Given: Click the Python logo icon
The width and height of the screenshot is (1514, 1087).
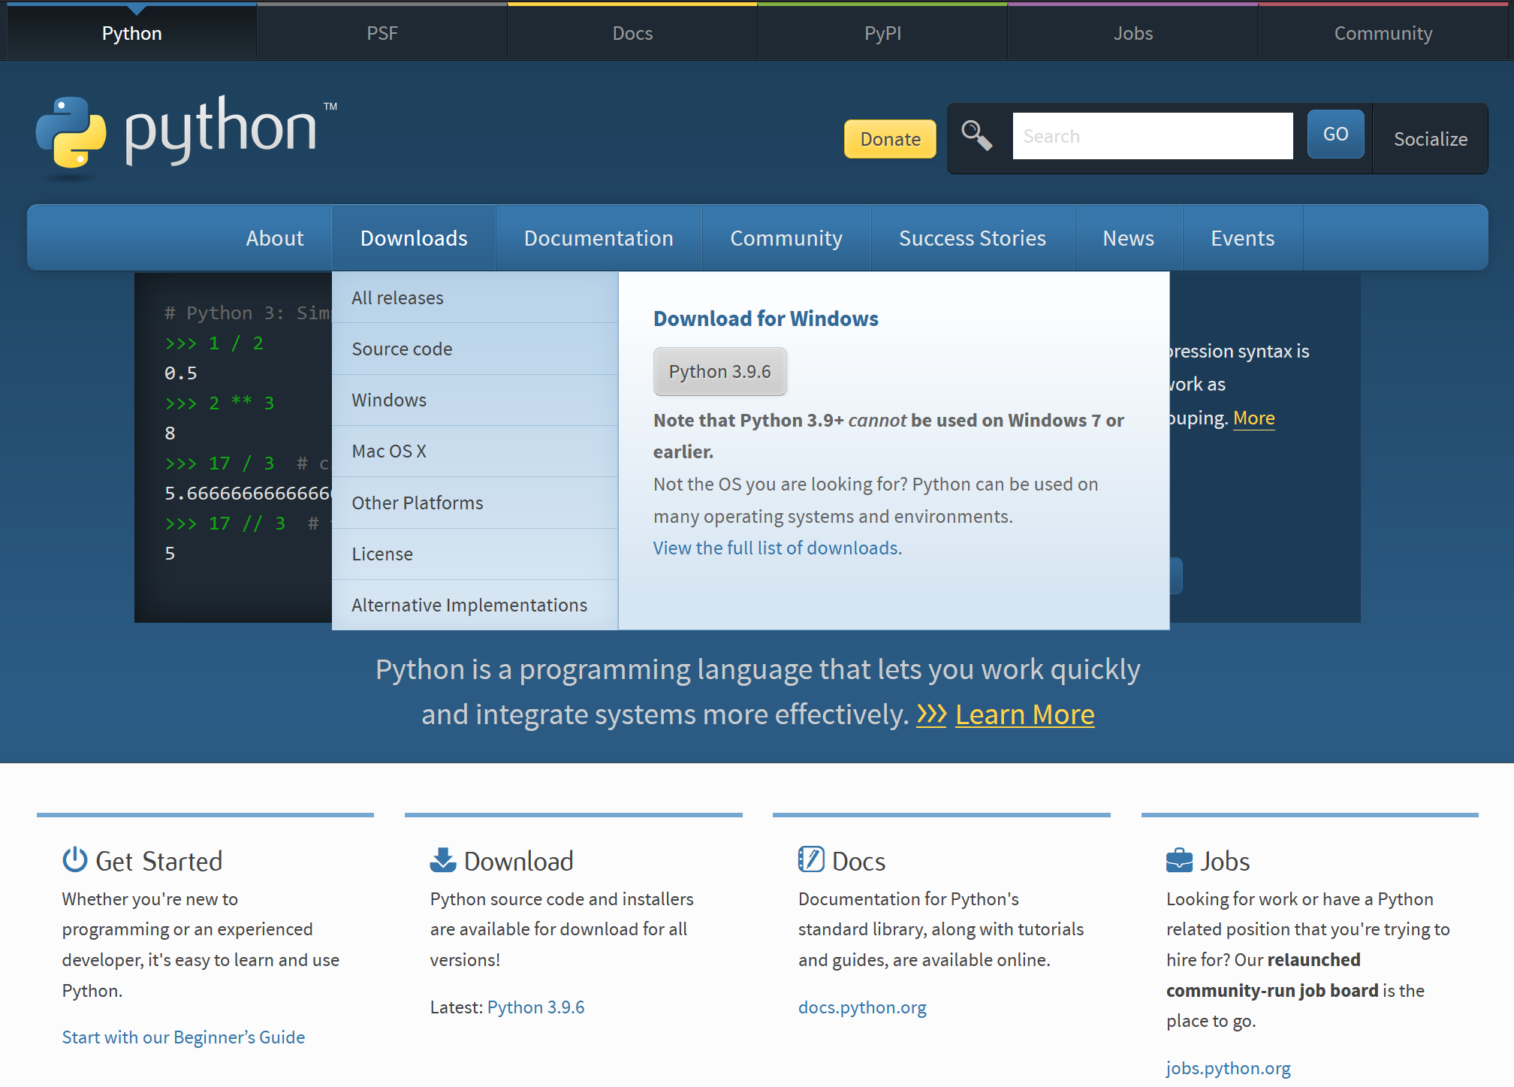Looking at the screenshot, I should click(71, 132).
